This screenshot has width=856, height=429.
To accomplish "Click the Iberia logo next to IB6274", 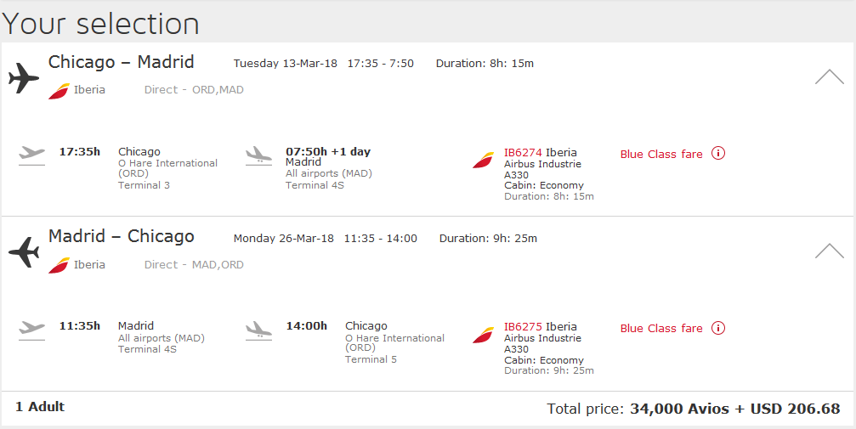I will point(483,160).
